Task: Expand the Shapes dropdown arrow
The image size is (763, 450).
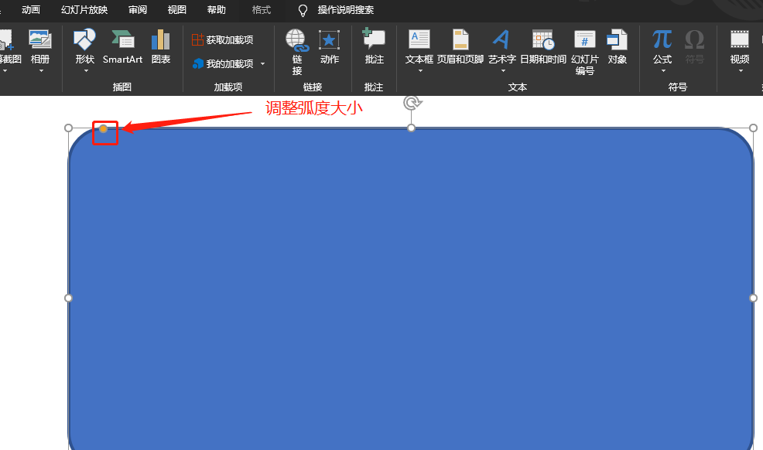Action: (x=86, y=71)
